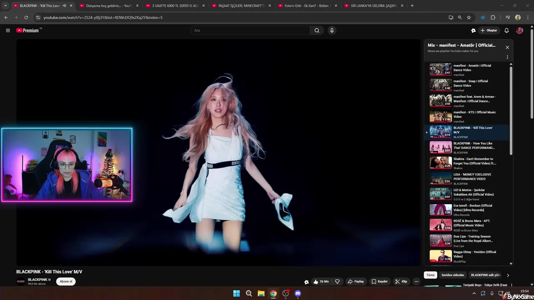Play manifest - KTS Official Music Video
The image size is (534, 300).
pyautogui.click(x=467, y=117)
